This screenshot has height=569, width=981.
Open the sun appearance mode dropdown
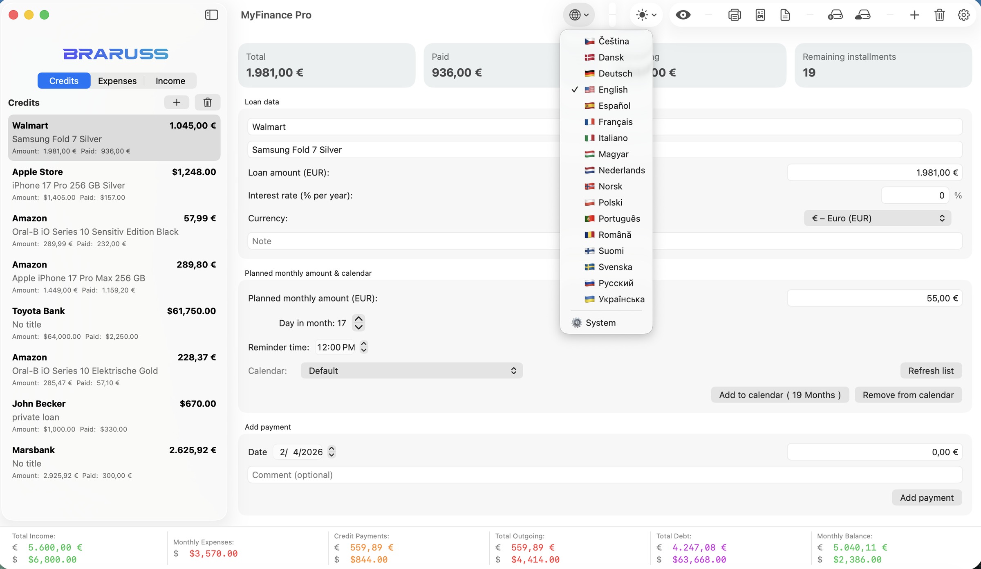coord(646,15)
